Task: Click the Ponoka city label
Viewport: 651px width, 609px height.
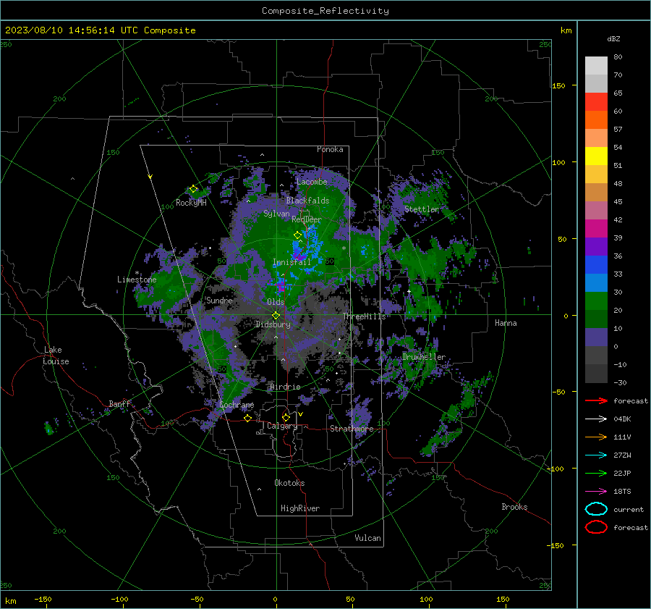Action: 330,149
